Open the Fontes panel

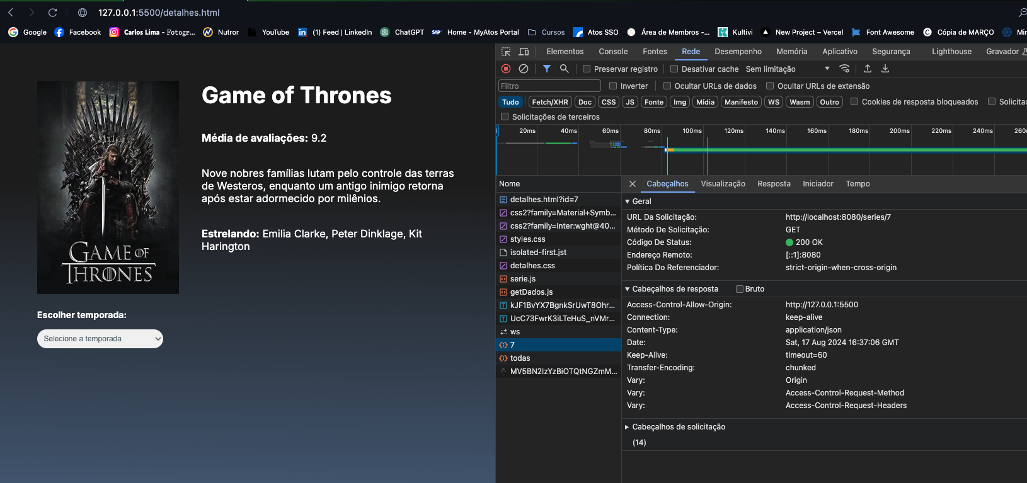[655, 52]
